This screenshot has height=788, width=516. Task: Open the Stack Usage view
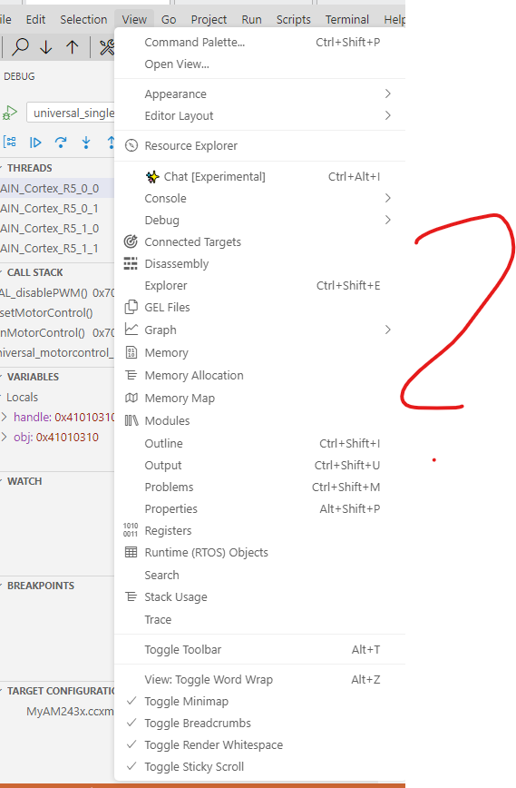259,597
